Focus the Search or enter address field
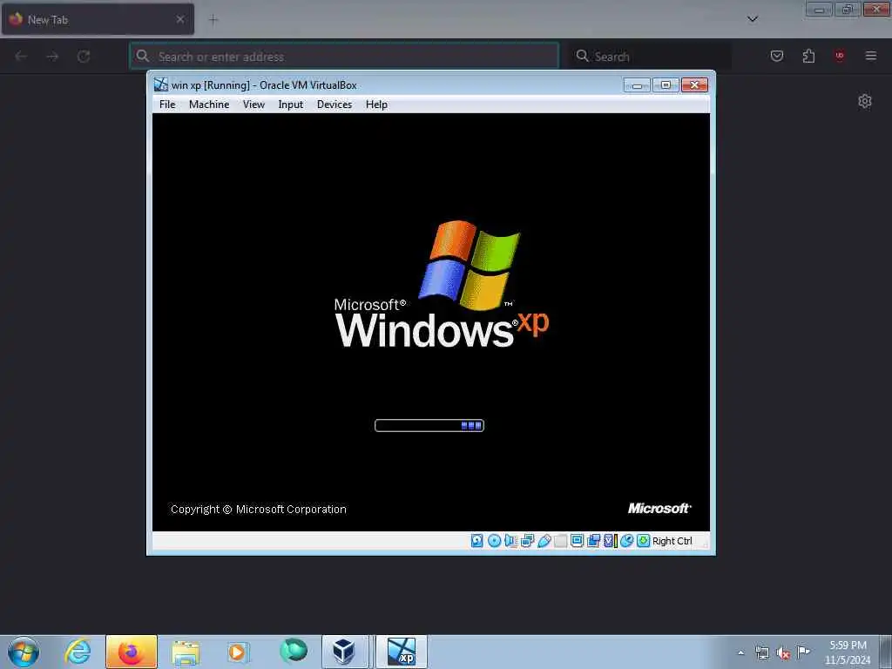Viewport: 892px width, 669px height. pyautogui.click(x=344, y=57)
